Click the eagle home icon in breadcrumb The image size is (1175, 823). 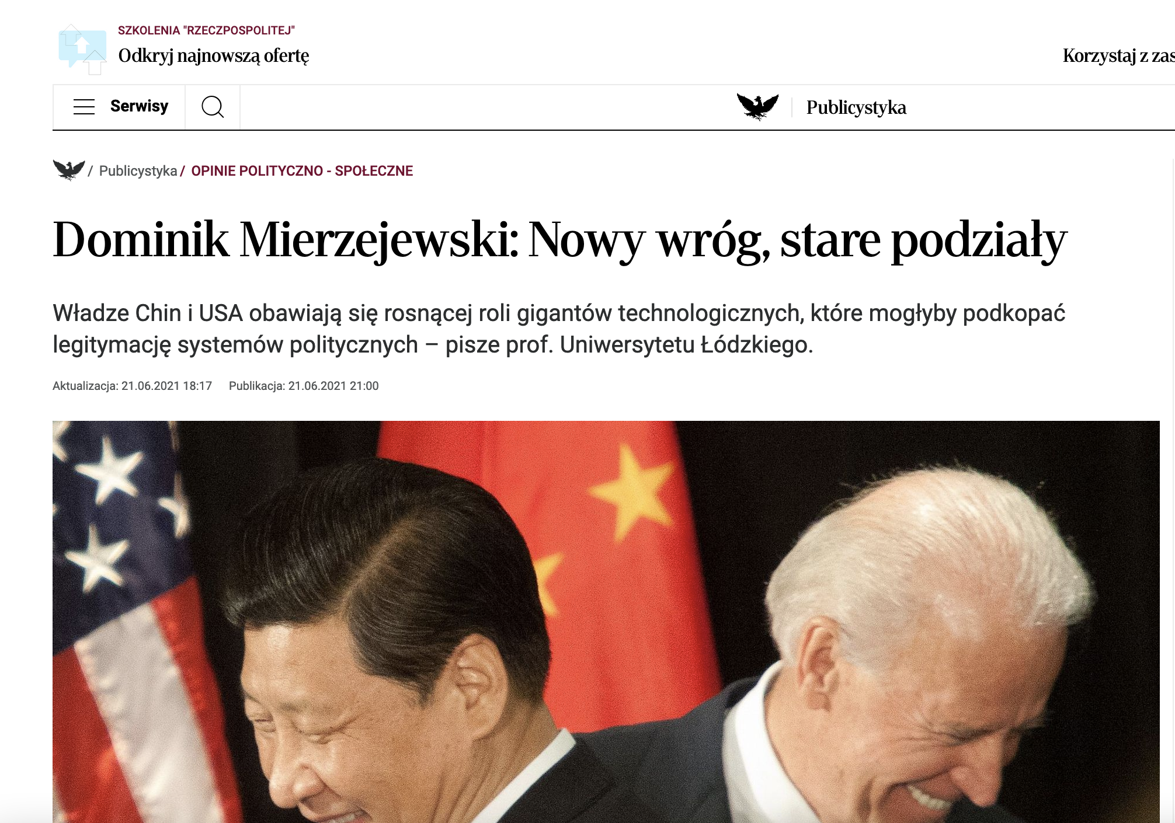point(69,170)
